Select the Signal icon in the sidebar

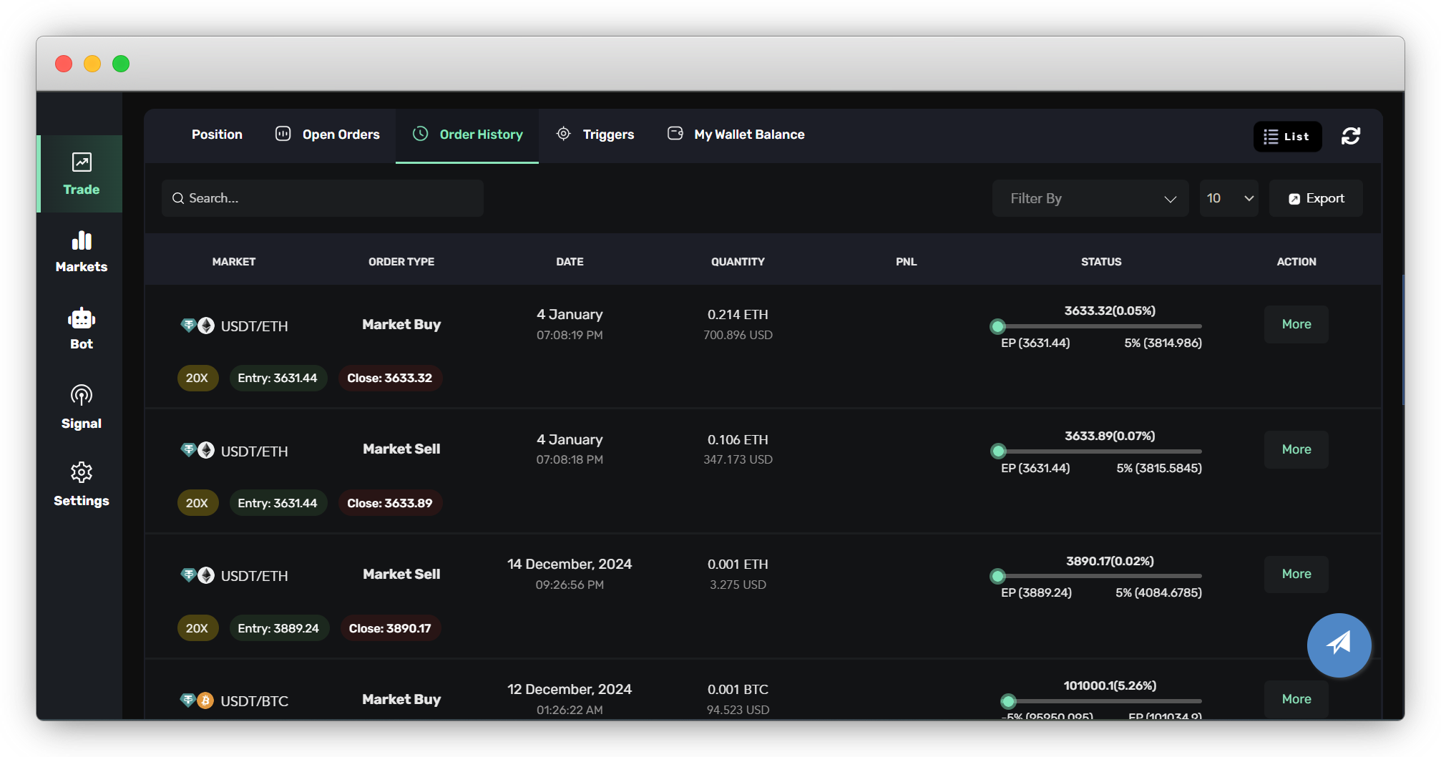pos(81,395)
